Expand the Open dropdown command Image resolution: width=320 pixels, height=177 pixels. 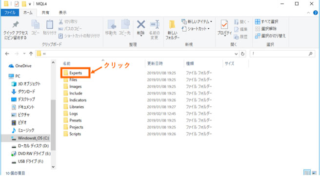(241, 21)
